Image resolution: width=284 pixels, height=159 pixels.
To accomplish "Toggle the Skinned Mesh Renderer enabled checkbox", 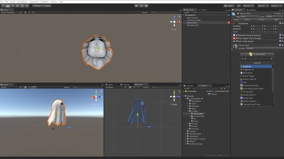I will point(237,35).
